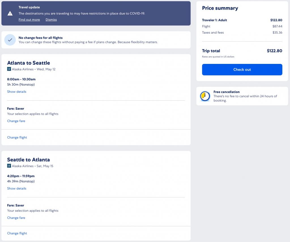Change fare for the Seattle to Atlanta flight

click(x=16, y=218)
